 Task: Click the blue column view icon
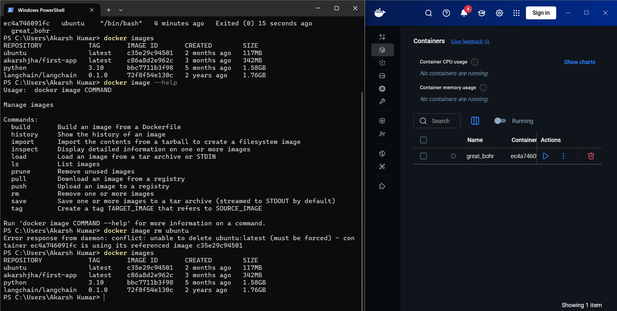click(475, 121)
